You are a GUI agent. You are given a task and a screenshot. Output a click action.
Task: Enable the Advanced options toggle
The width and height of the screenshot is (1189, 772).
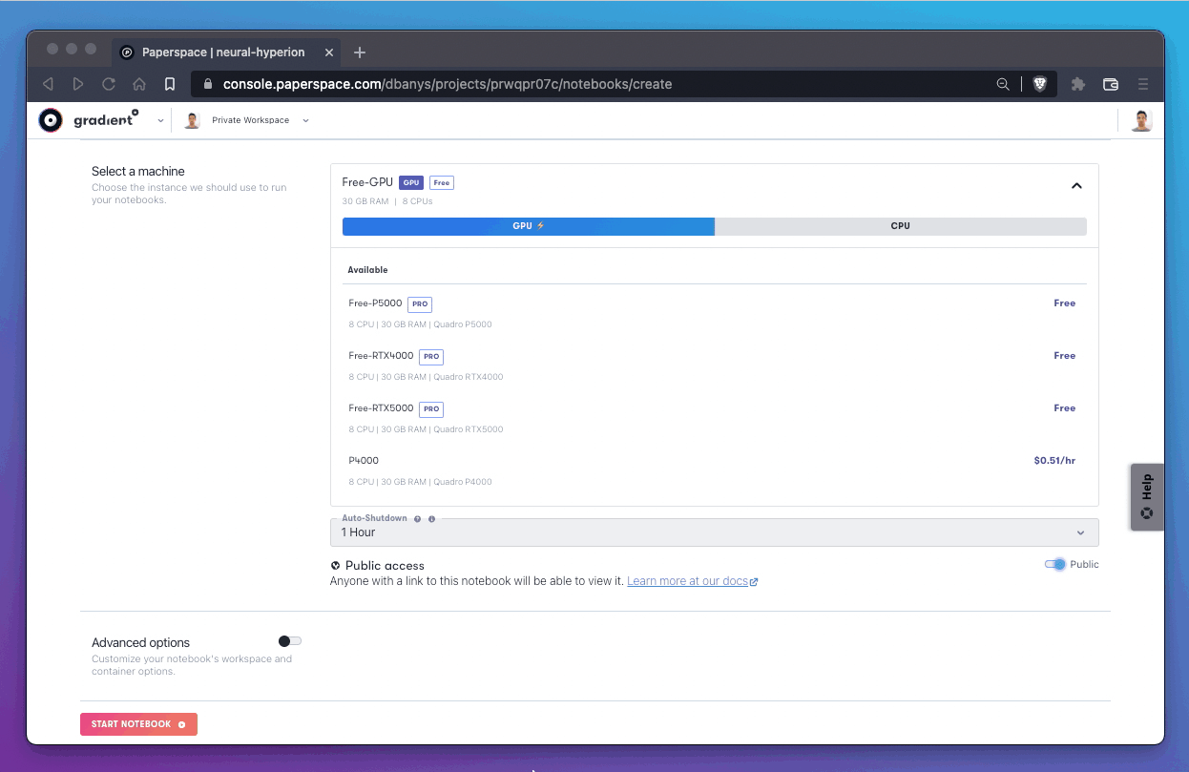pos(285,640)
